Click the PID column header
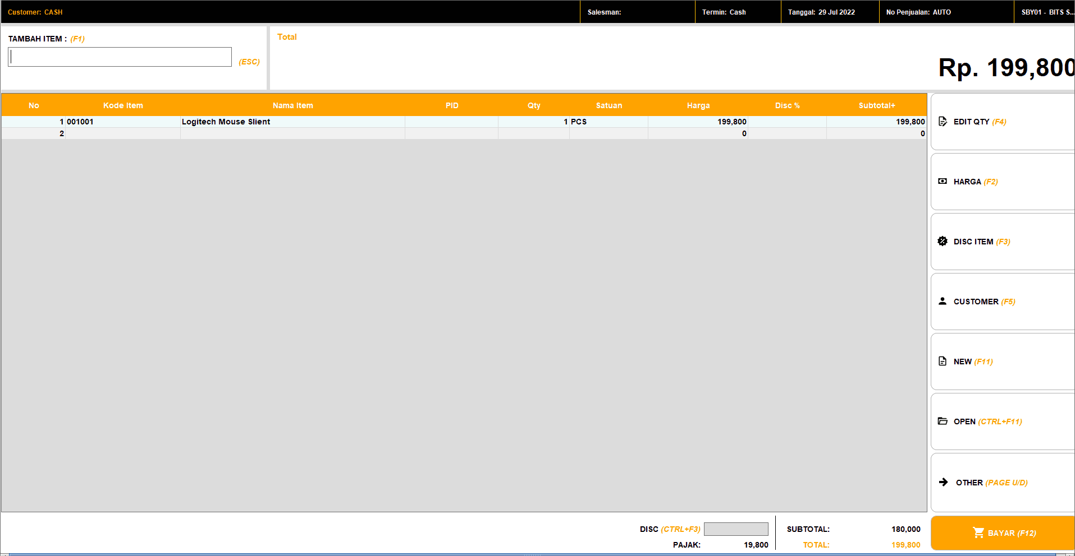The width and height of the screenshot is (1075, 556). (x=452, y=105)
